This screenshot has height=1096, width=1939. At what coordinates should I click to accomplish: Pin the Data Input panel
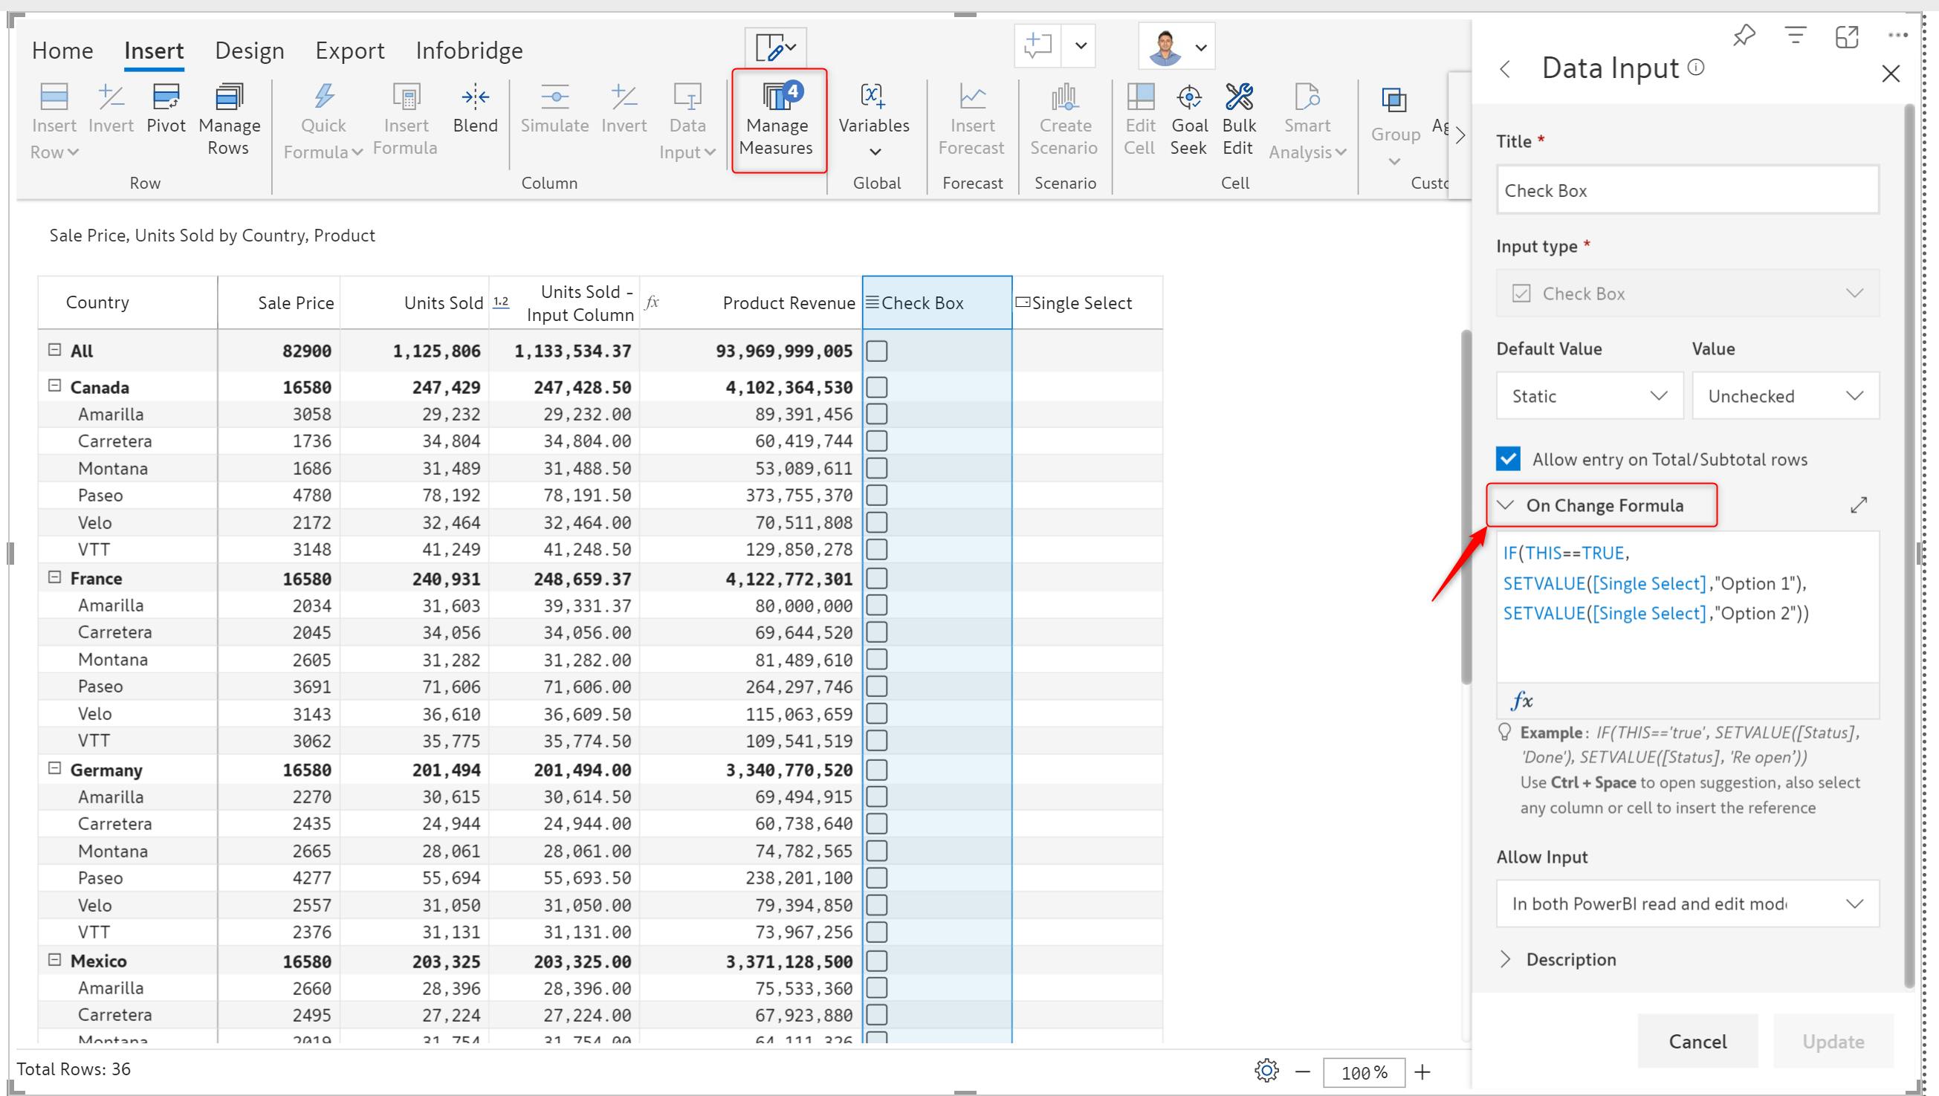coord(1744,36)
